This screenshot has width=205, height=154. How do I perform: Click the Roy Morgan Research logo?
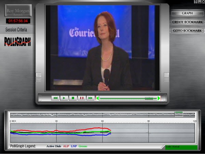coord(18,11)
